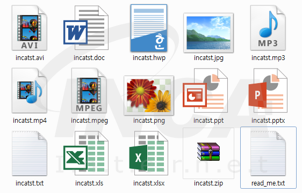
Task: Select the incatst.png flowers image thumbnail
Action: [x=149, y=95]
